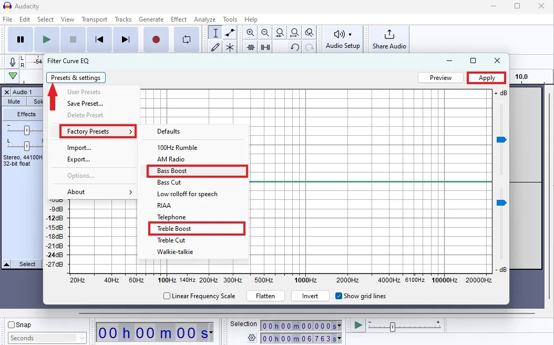Open the Presets & settings dropdown

[76, 78]
